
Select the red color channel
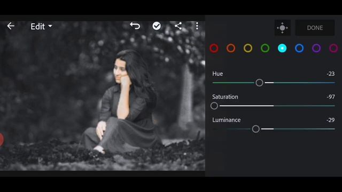(x=214, y=48)
